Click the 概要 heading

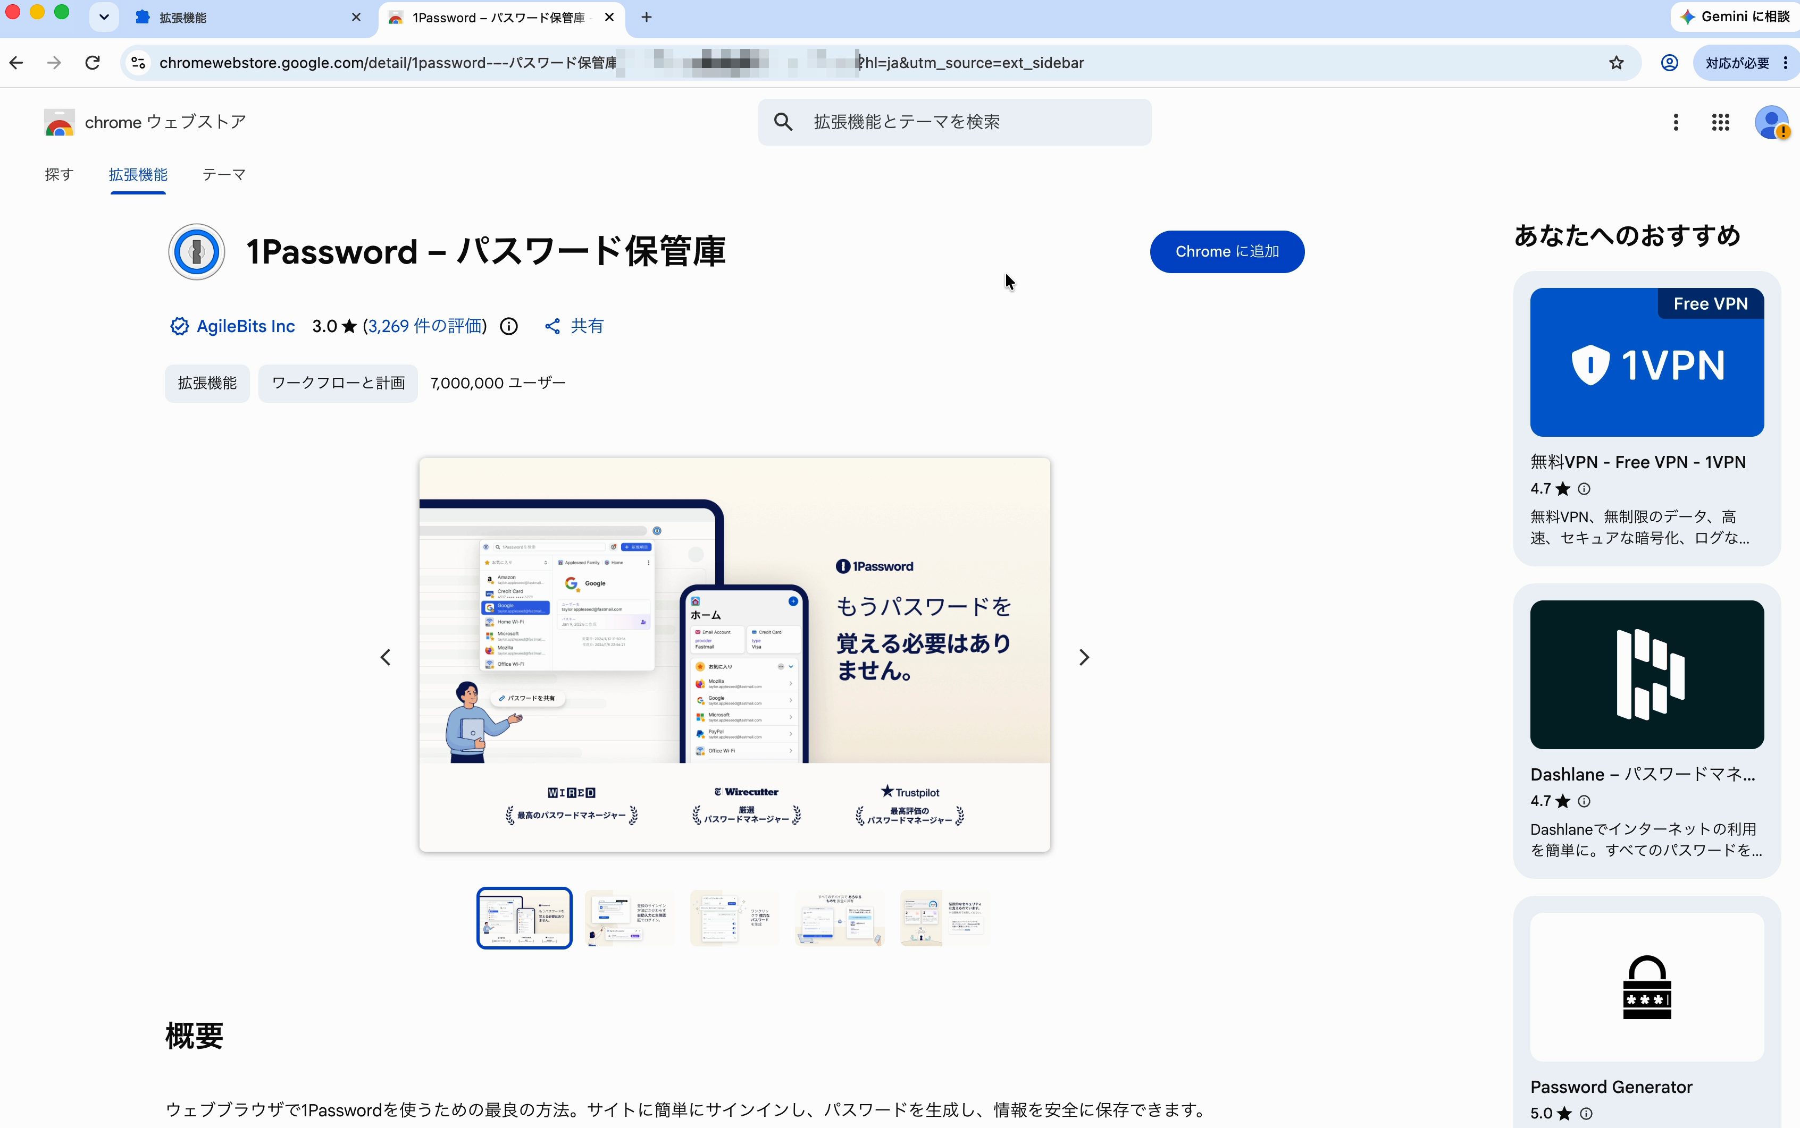point(194,1036)
